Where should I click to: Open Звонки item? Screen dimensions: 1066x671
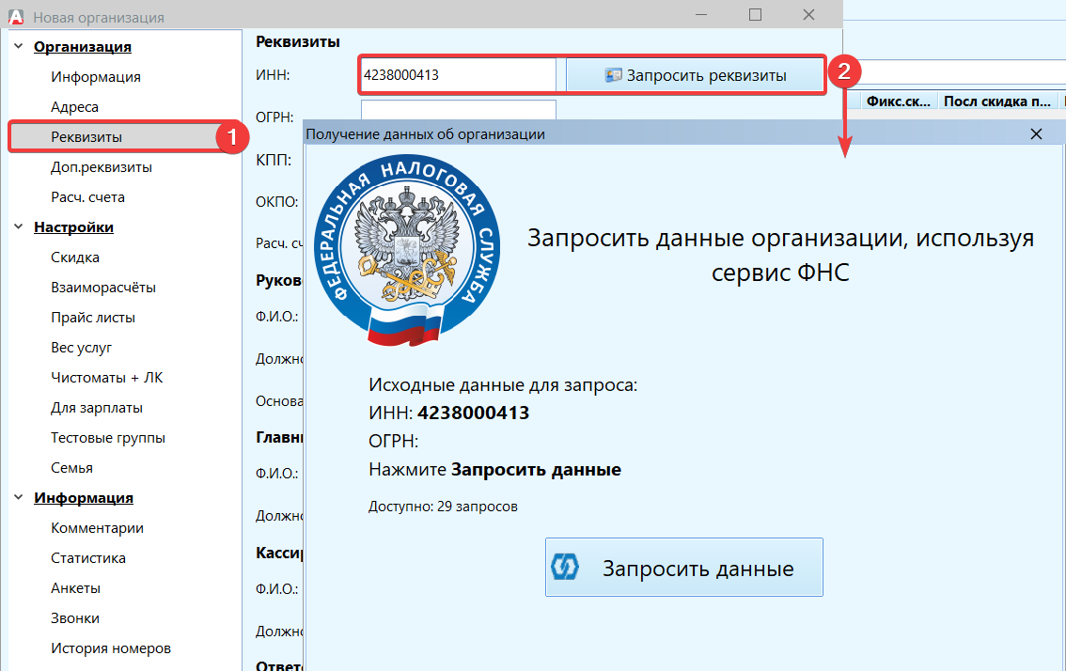tap(75, 618)
